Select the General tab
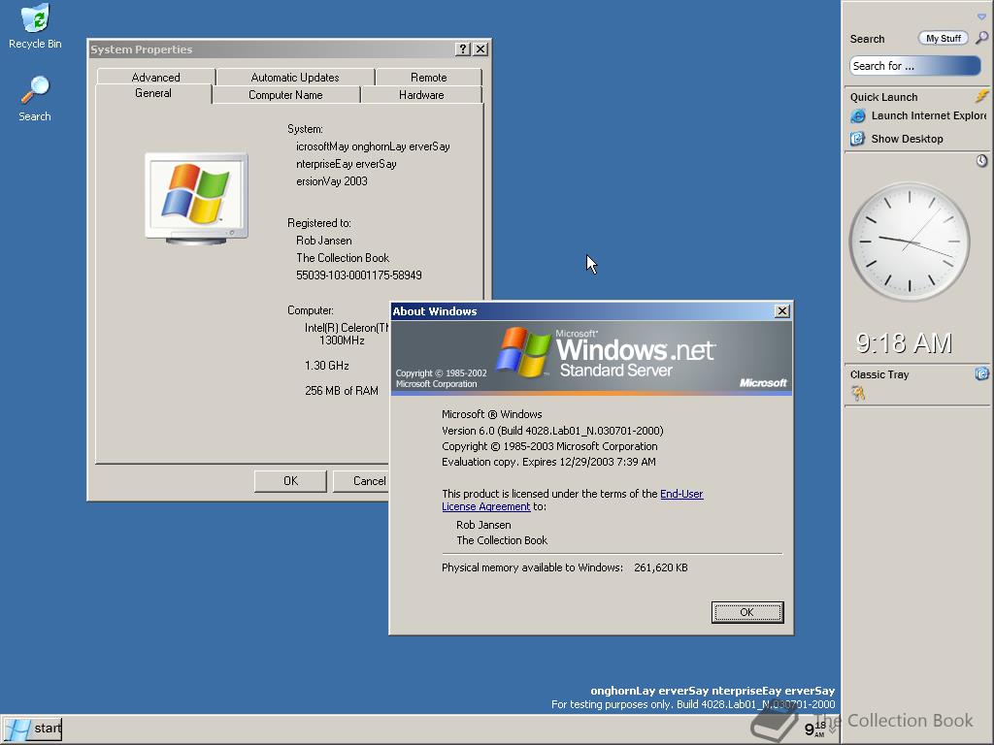The height and width of the screenshot is (745, 994). pos(153,93)
